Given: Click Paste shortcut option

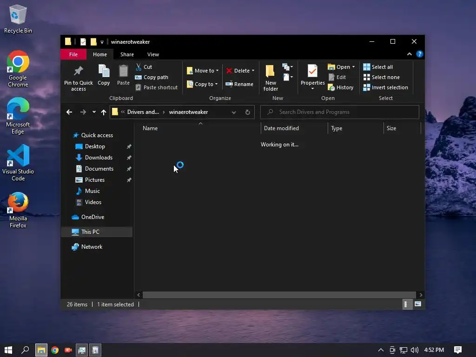Looking at the screenshot, I should [x=156, y=87].
